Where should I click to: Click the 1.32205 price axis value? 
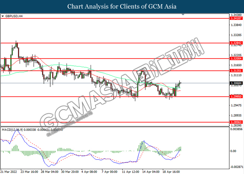[x=236, y=55]
